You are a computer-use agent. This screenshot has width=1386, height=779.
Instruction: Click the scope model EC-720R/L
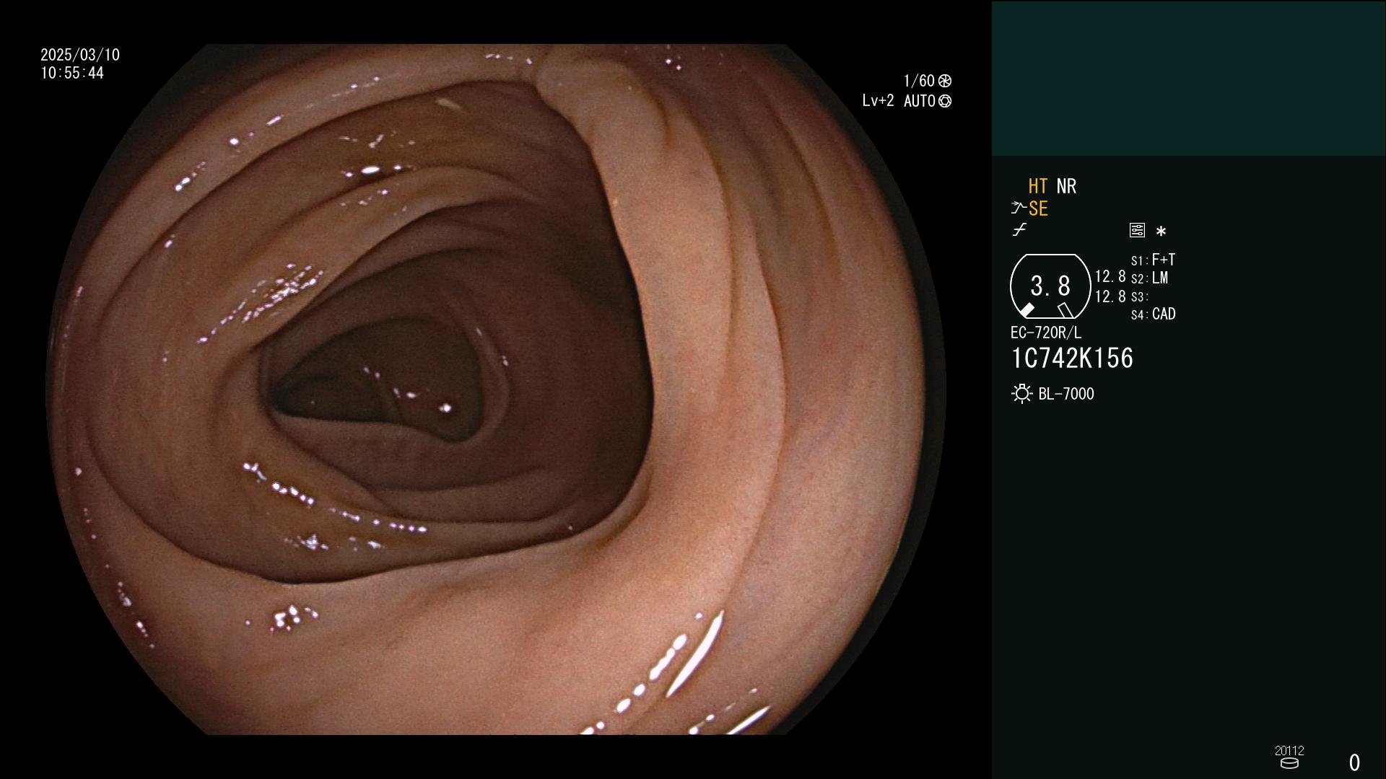pos(1046,333)
